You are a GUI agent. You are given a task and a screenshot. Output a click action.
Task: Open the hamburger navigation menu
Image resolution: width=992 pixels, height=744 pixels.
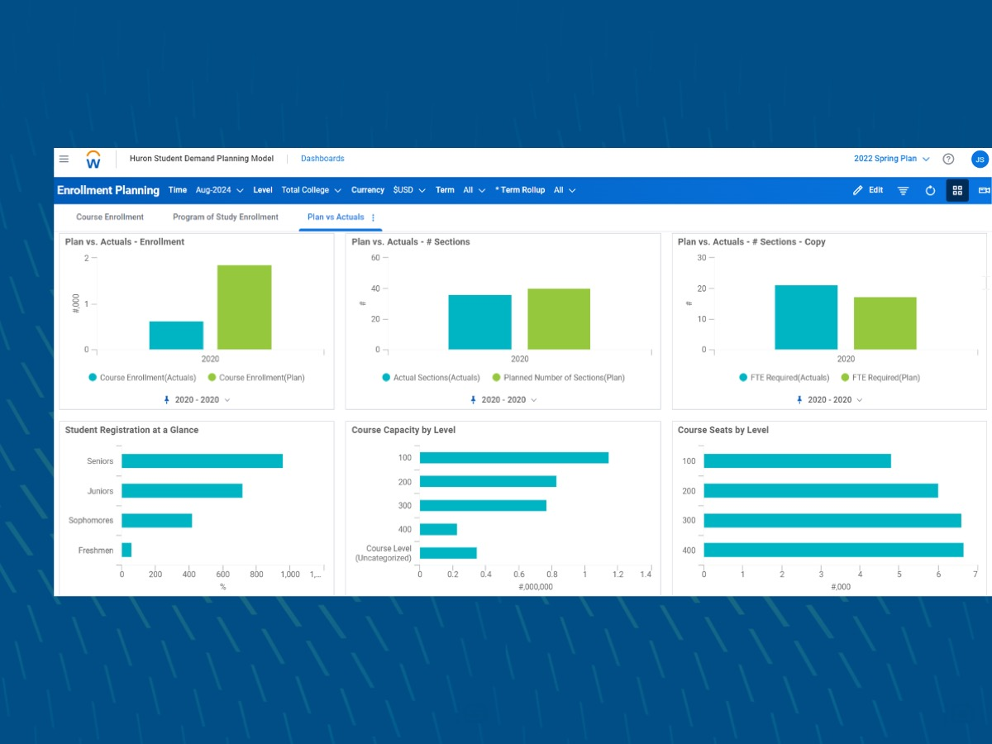point(64,159)
